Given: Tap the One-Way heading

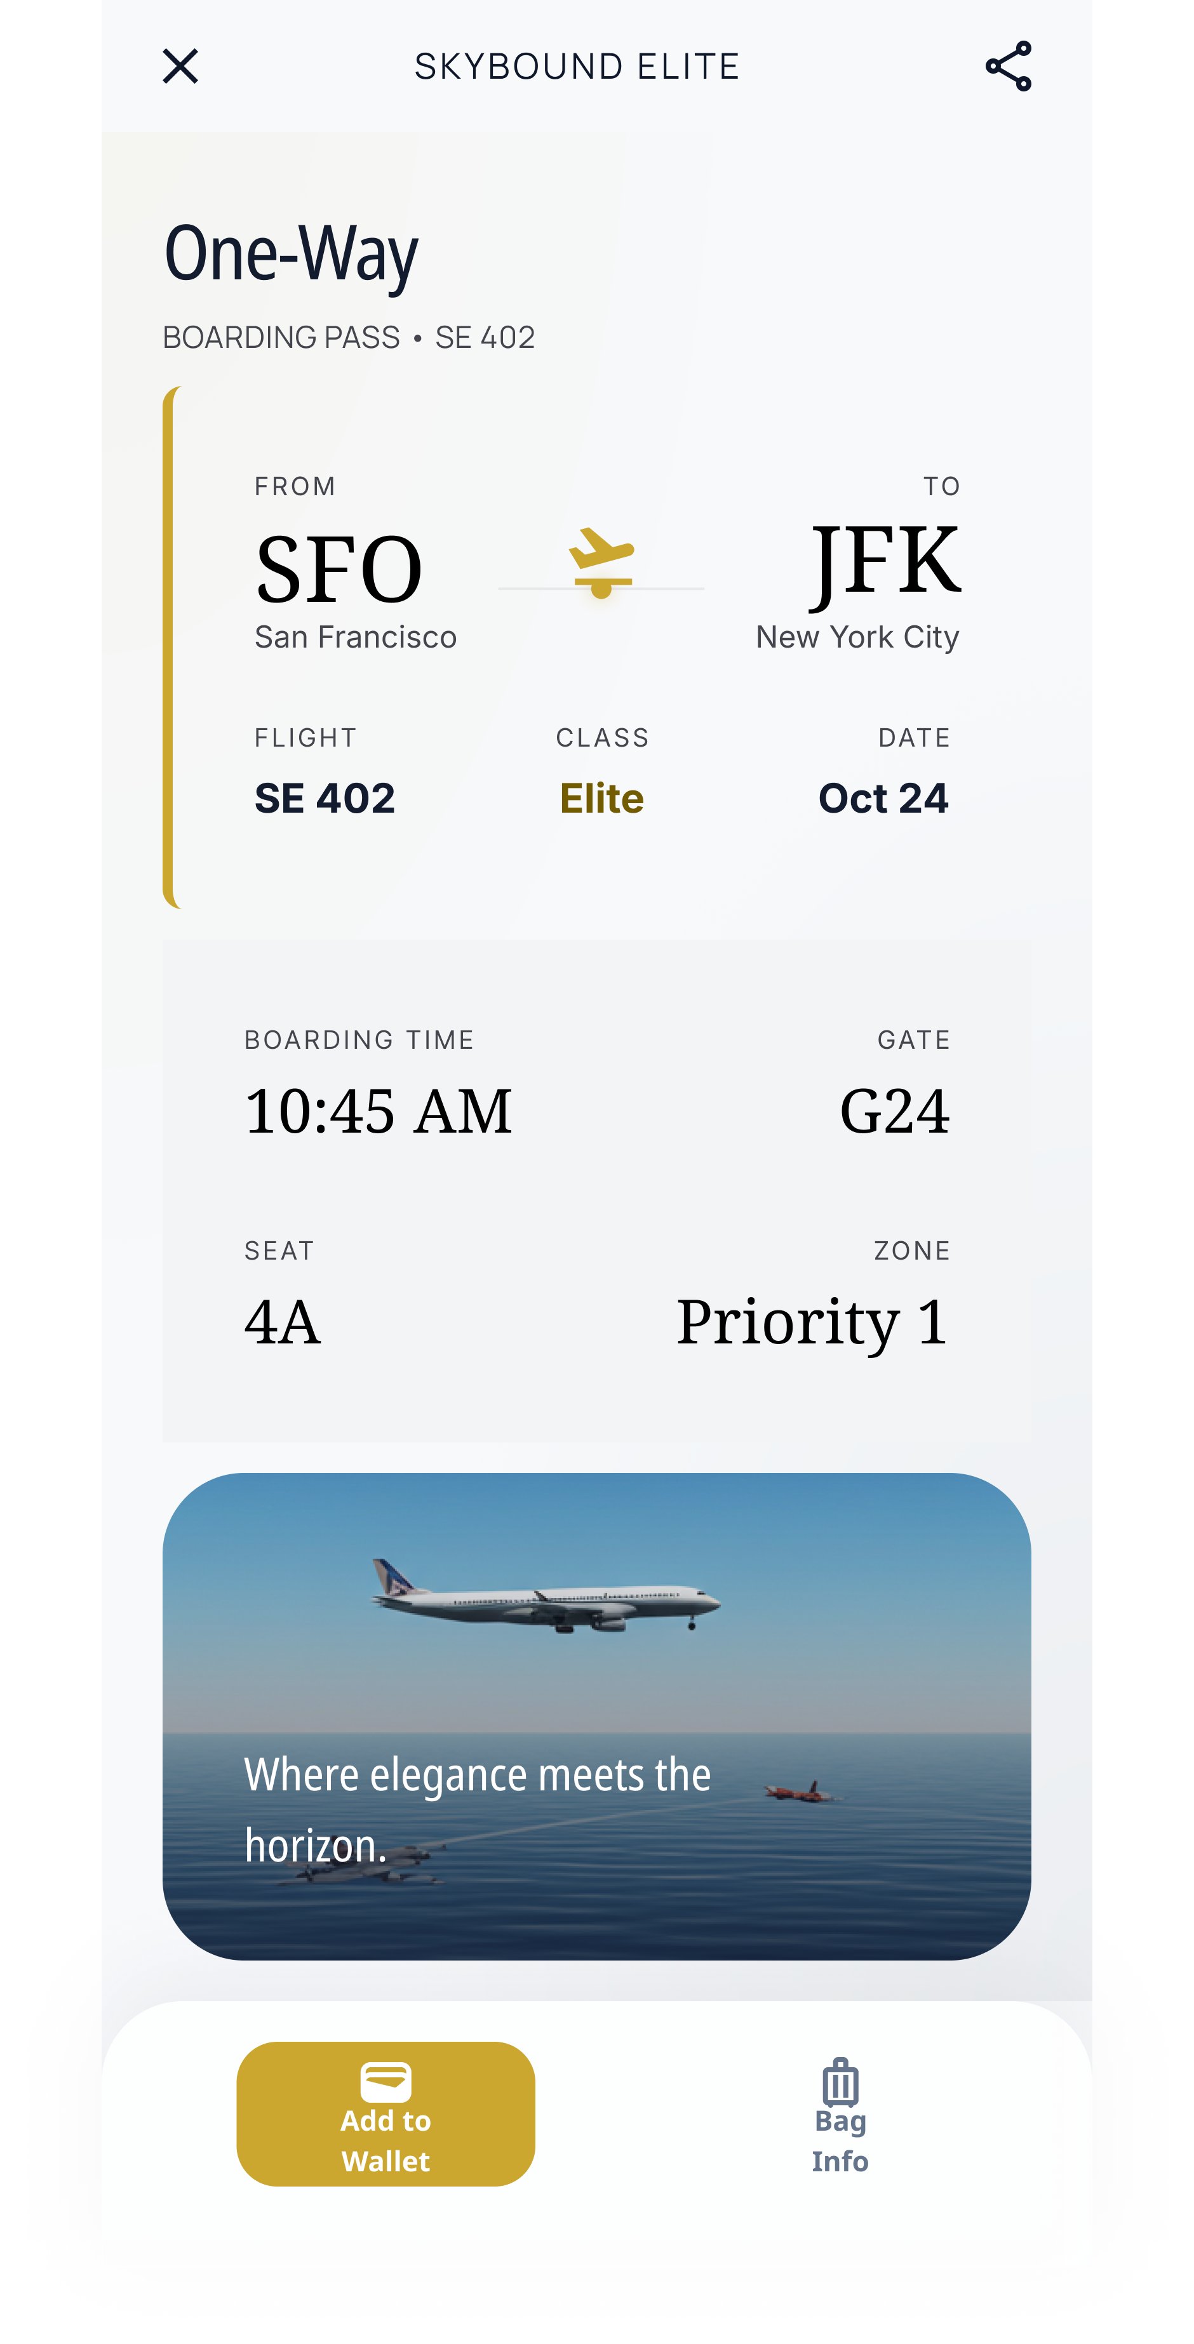Looking at the screenshot, I should tap(292, 253).
